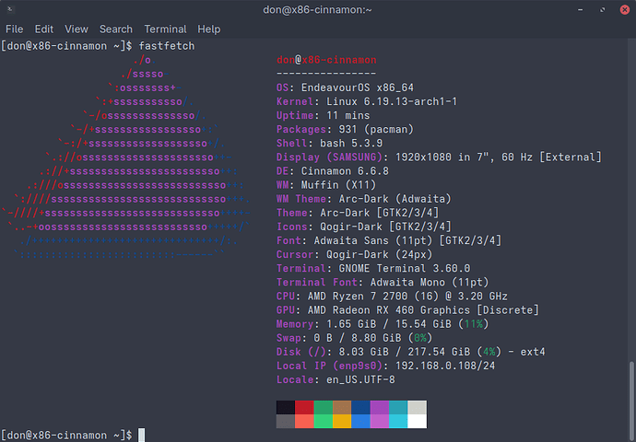Click the bright blue color block in the bottom palette row

(360, 422)
